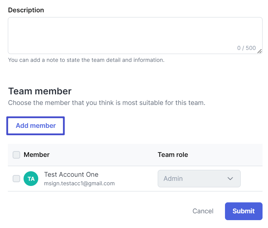Screen dimensions: 268x228
Task: Click the chevron arrow in Admin dropdown
Action: [230, 178]
